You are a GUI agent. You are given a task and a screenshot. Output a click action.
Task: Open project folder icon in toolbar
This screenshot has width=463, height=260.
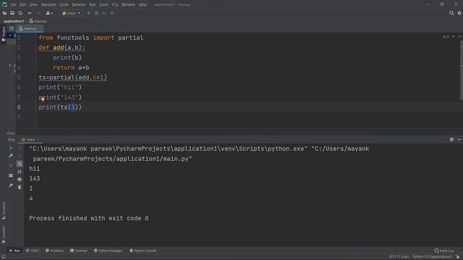[x=4, y=13]
